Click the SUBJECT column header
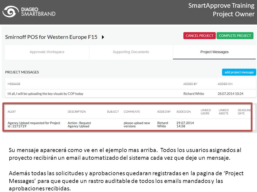The height and width of the screenshot is (192, 257). tap(113, 112)
